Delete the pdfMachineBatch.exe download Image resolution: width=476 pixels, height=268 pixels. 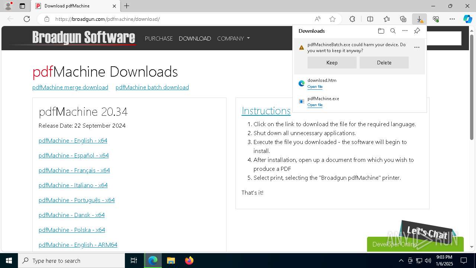point(384,63)
